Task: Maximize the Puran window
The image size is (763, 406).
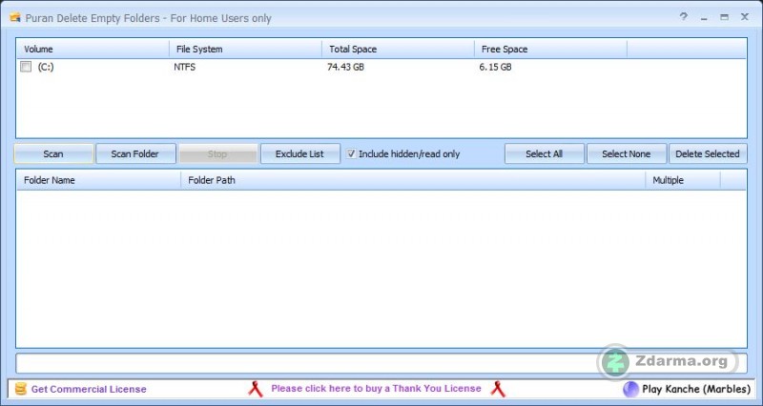Action: (725, 17)
